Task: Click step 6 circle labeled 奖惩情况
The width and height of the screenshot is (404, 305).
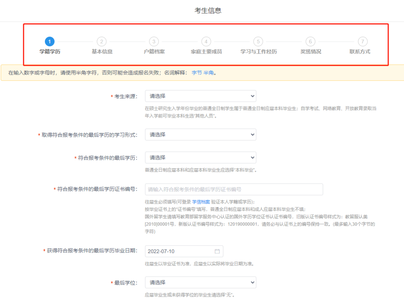Action: click(310, 41)
